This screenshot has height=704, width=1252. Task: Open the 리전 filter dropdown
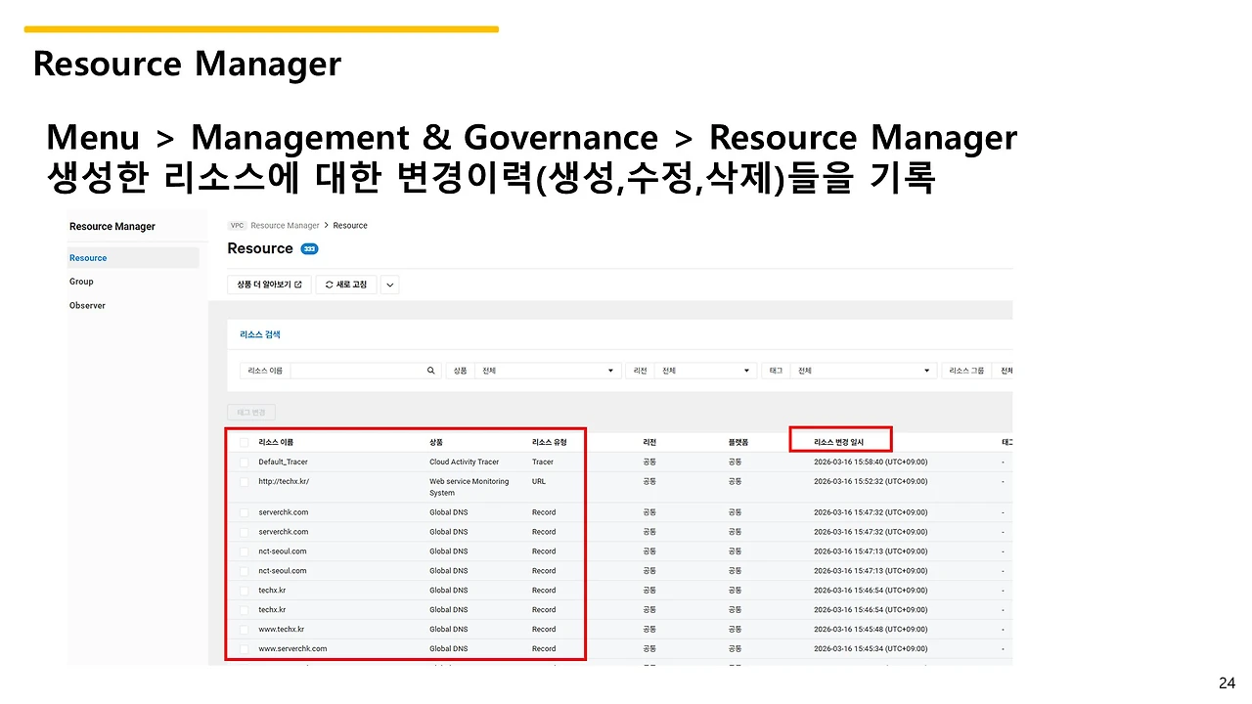coord(705,371)
